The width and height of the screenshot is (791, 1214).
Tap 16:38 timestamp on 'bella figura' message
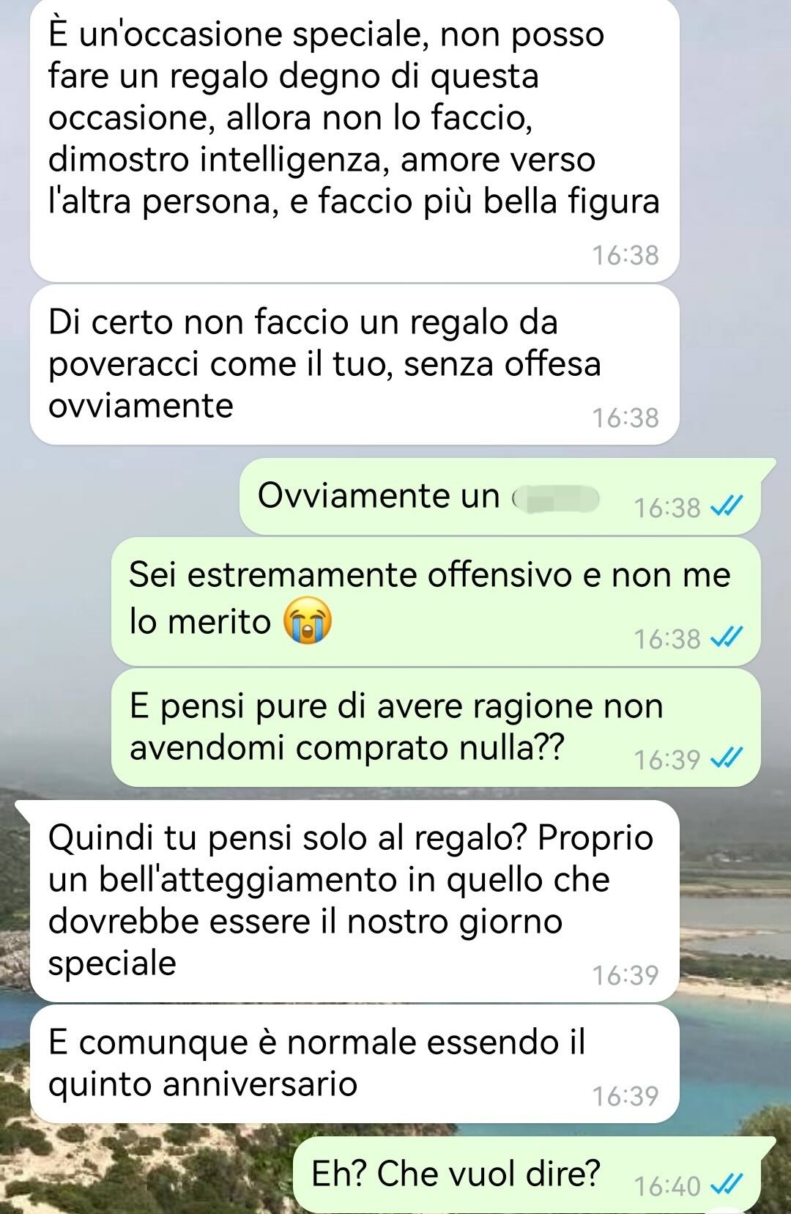coord(625,255)
